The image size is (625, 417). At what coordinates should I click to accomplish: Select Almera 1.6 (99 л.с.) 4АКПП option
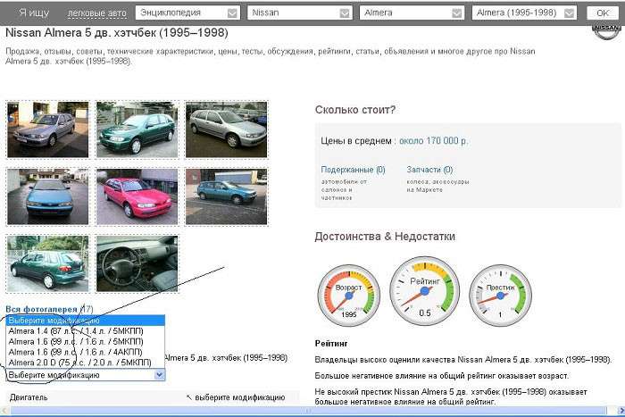[86, 352]
